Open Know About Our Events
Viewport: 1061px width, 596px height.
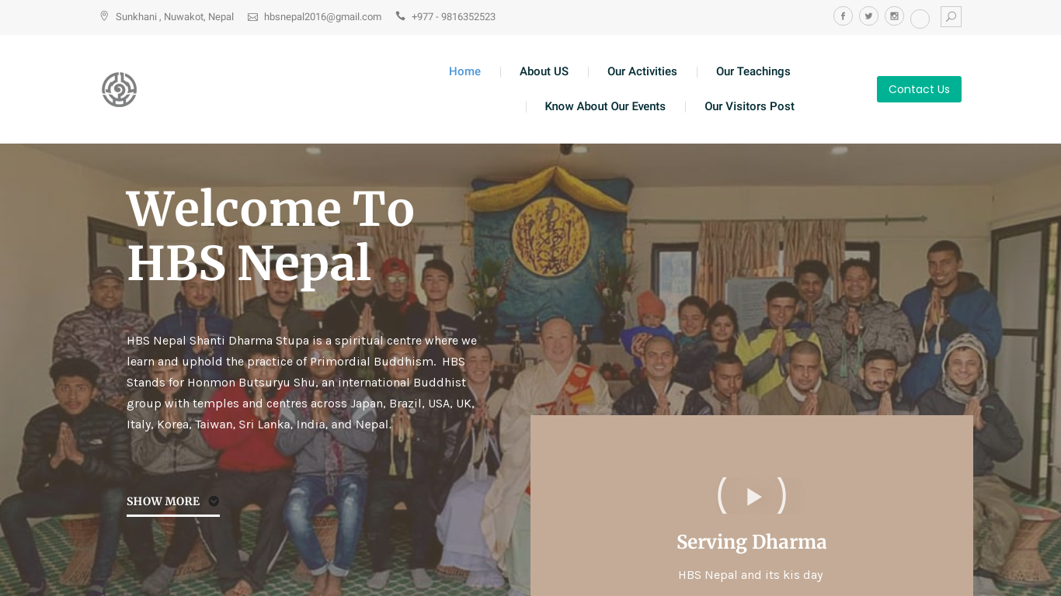pos(605,106)
